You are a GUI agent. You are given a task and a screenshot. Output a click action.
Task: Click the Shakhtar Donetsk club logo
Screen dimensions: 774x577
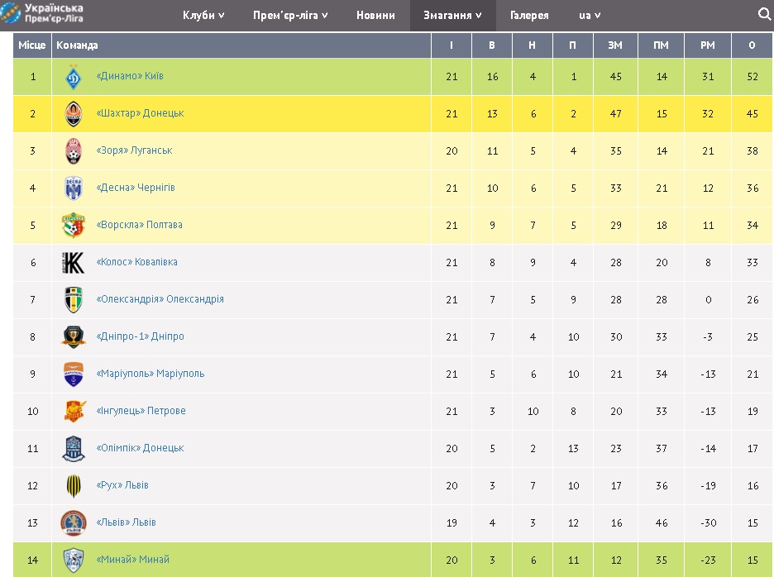coord(74,114)
